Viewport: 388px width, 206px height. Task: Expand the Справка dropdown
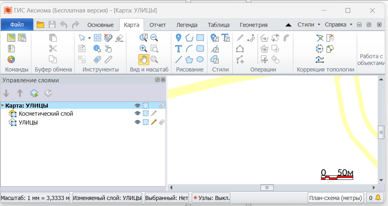click(x=338, y=24)
